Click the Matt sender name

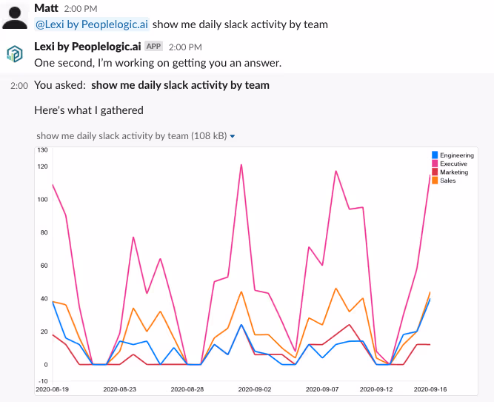47,8
